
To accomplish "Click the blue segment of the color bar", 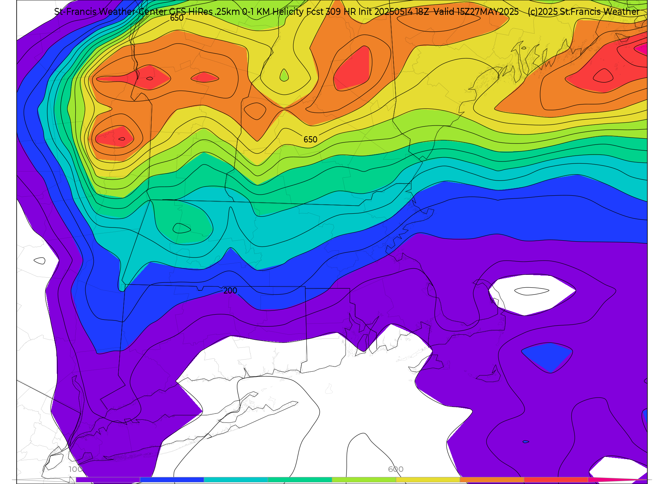I will [172, 480].
